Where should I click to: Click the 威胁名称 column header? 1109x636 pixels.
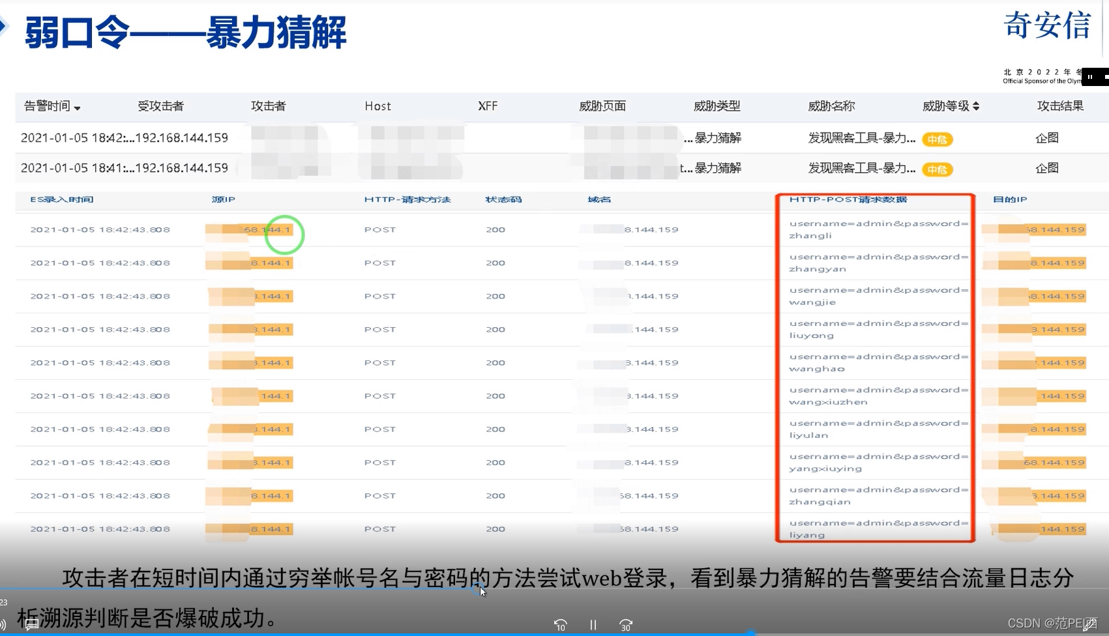pyautogui.click(x=831, y=106)
